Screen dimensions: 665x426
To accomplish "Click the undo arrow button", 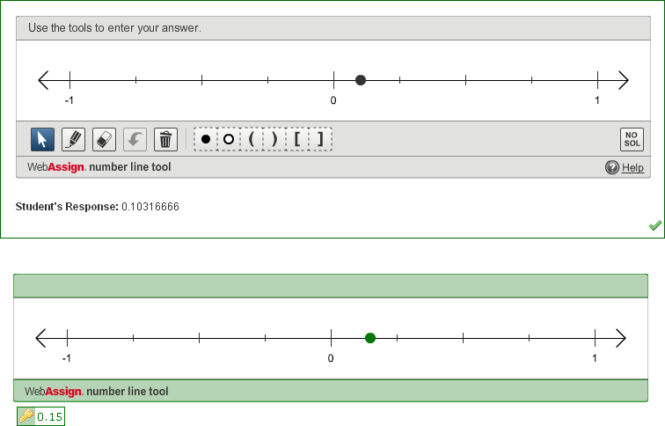I will point(135,139).
